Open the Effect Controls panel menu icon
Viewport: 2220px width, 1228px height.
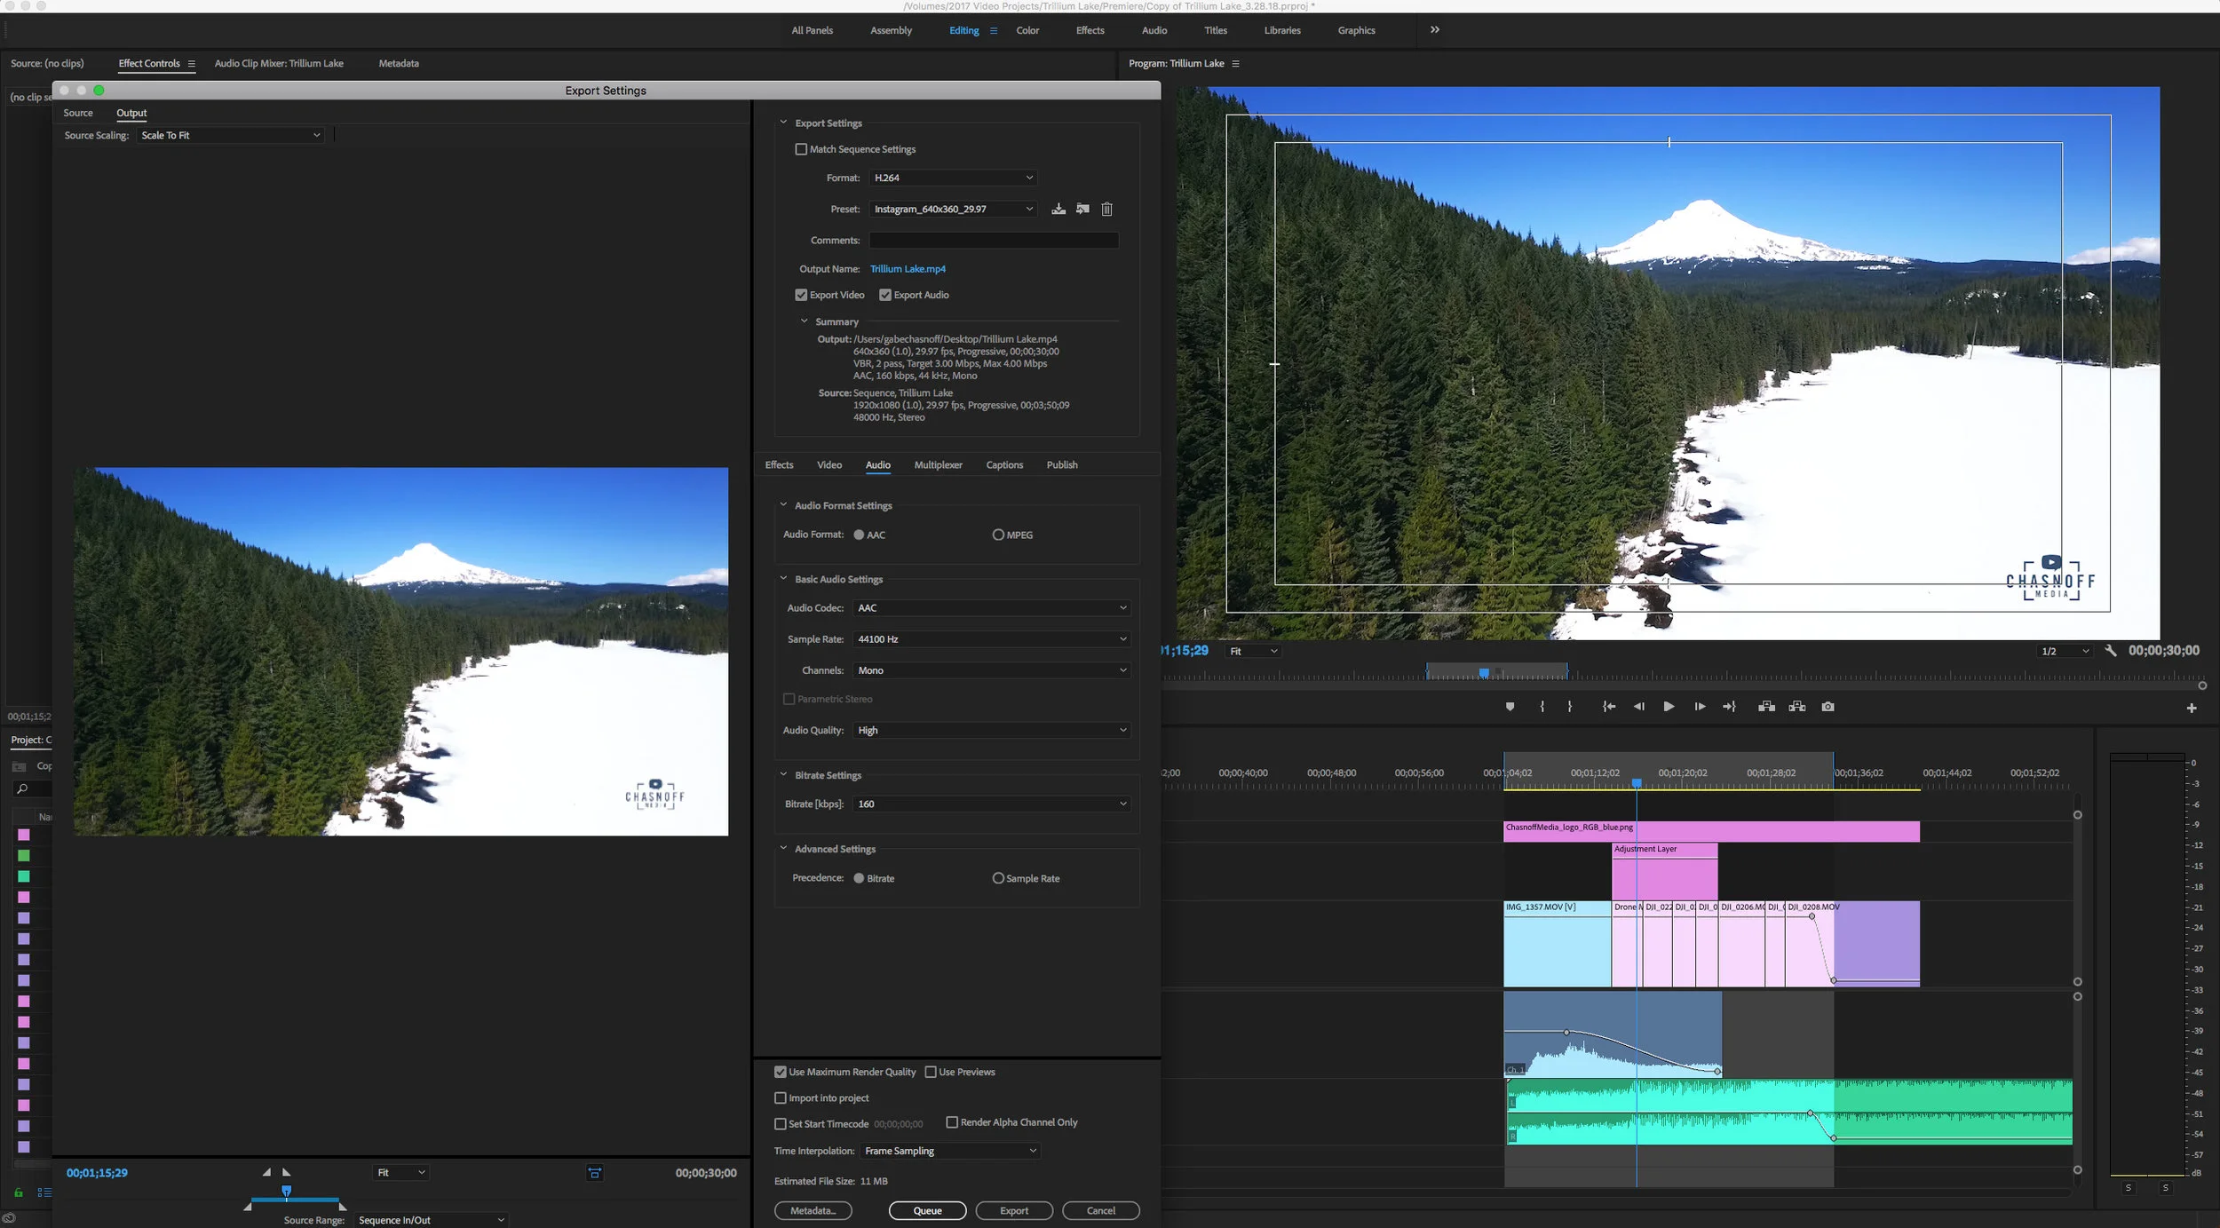pos(191,64)
